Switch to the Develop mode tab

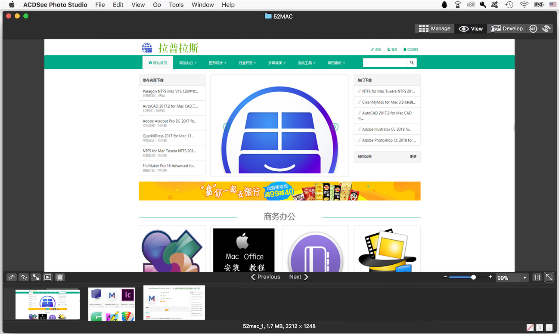point(506,29)
